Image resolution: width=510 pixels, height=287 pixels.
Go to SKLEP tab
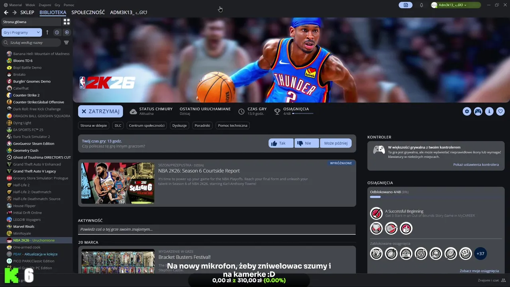click(27, 12)
